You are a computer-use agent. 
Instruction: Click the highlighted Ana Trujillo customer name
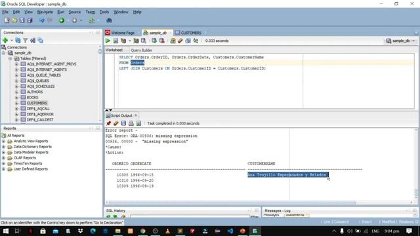coord(287,175)
